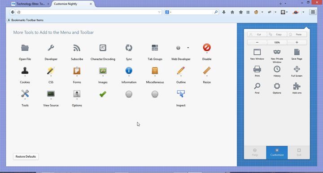
Task: Reset zoom via the 100% button
Action: [x=277, y=42]
